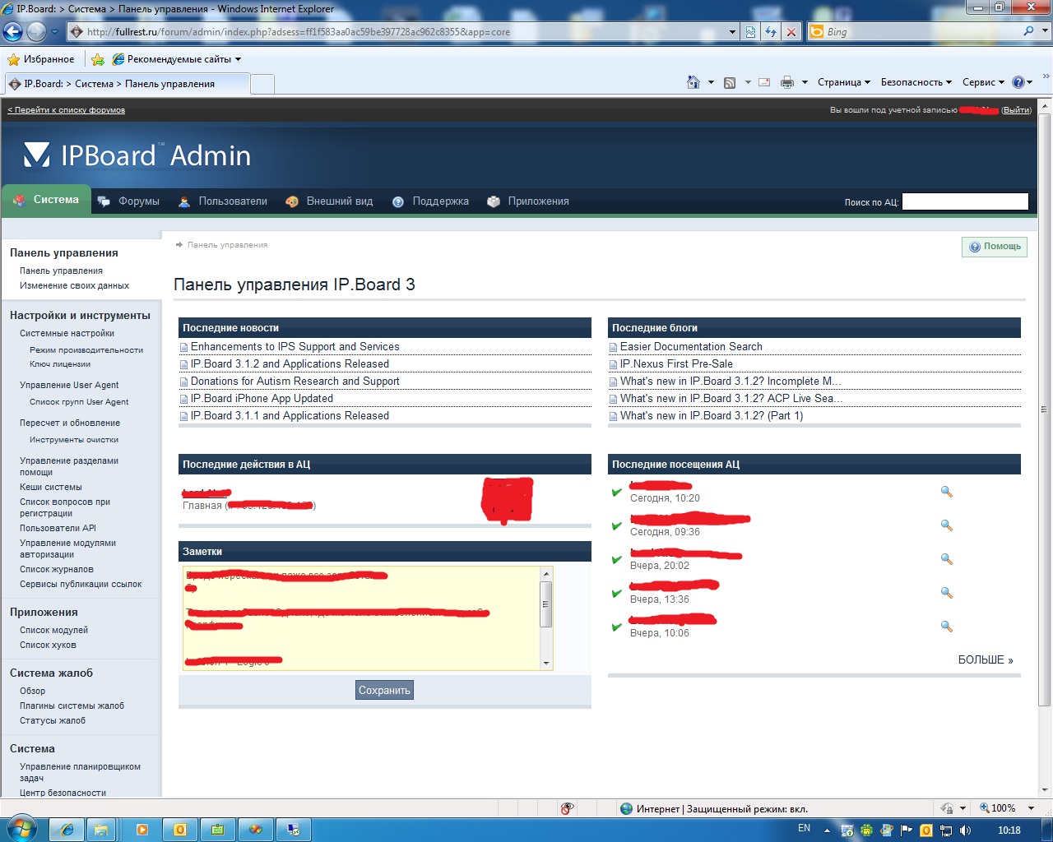Click the notes textarea scrollbar down arrow
Image resolution: width=1053 pixels, height=842 pixels.
pos(546,664)
